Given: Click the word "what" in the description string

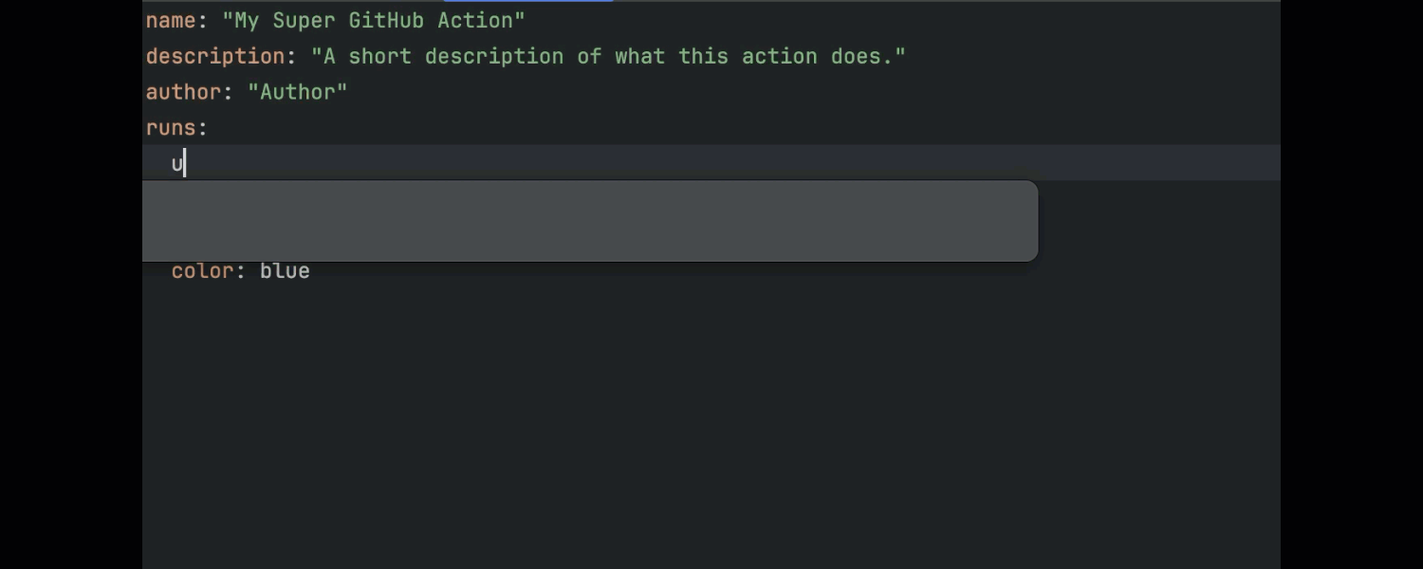Looking at the screenshot, I should pos(639,56).
